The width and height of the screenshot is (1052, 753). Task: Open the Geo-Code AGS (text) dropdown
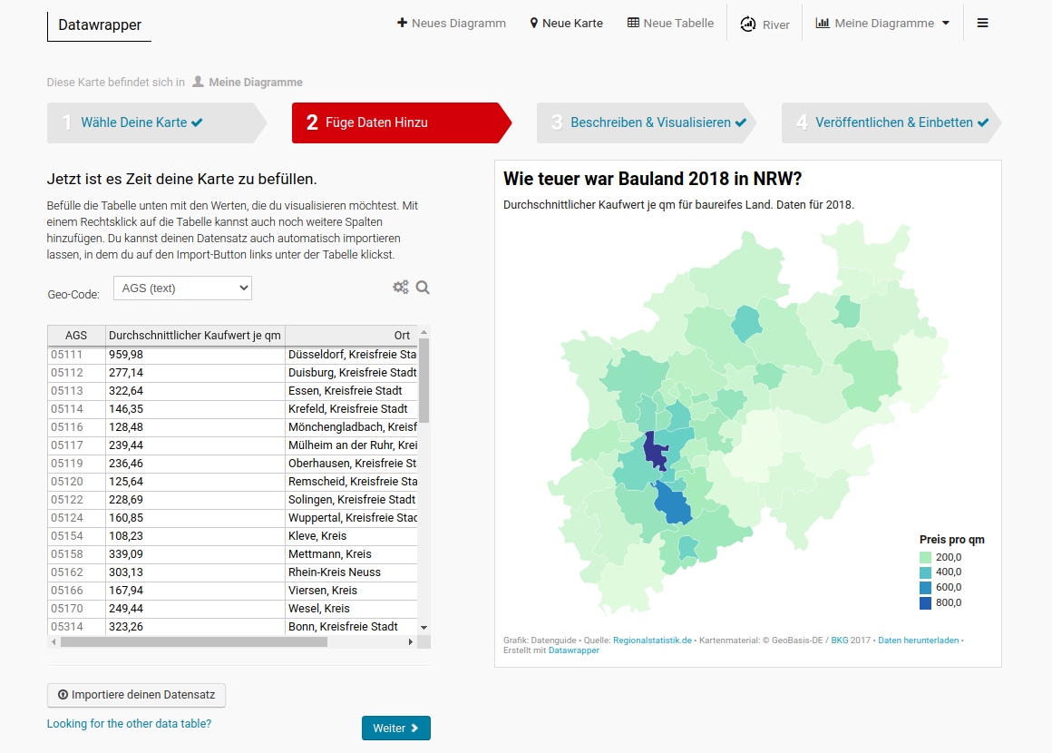click(182, 288)
